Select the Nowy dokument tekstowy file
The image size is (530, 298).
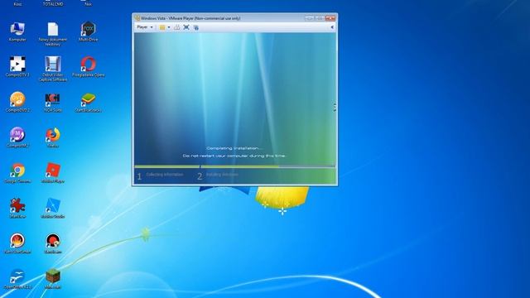53,34
